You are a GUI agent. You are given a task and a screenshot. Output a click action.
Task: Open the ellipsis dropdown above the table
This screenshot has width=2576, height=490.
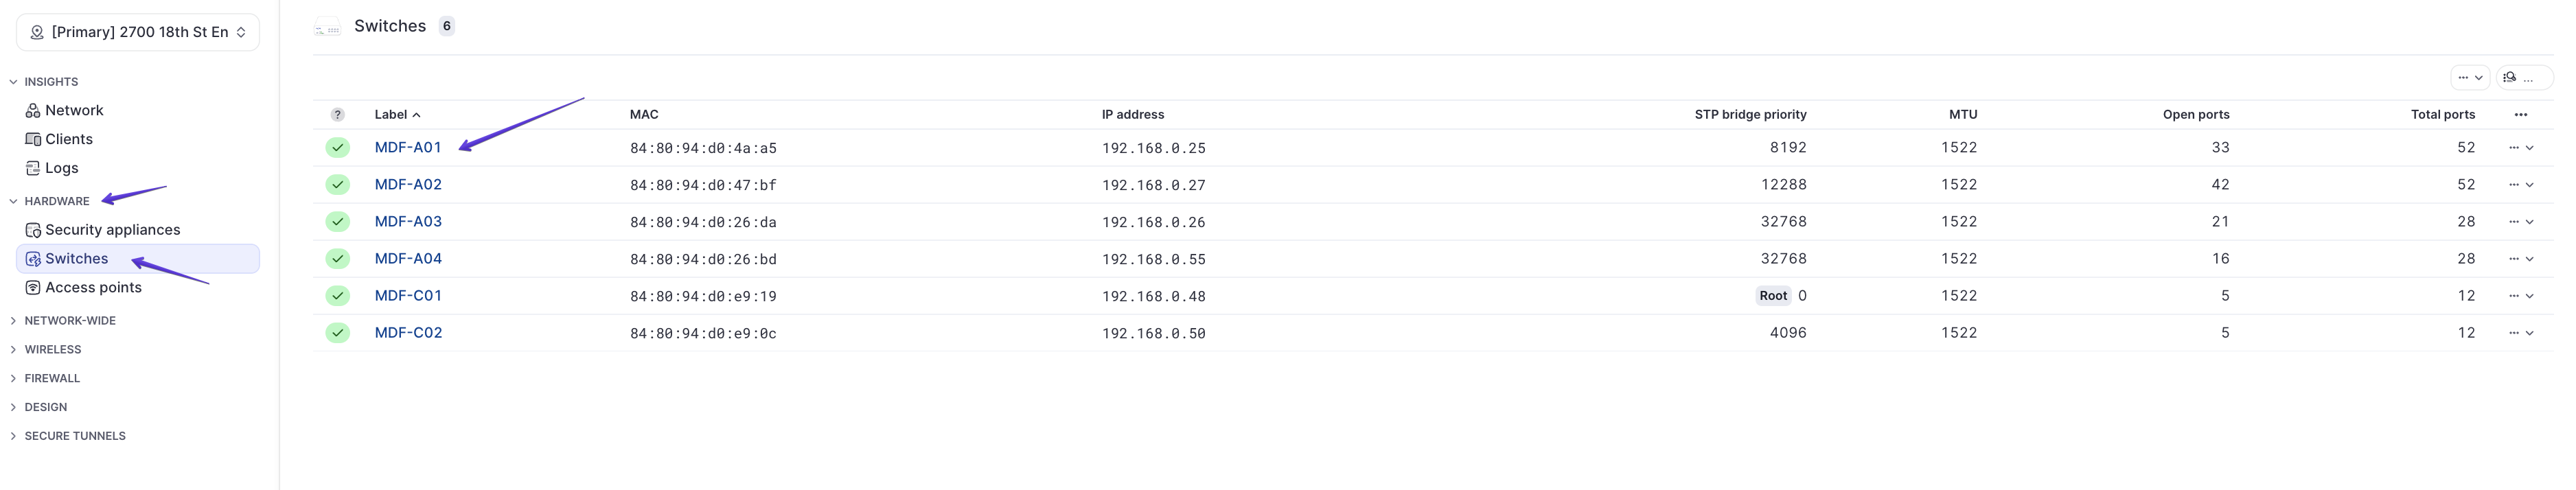tap(2470, 77)
